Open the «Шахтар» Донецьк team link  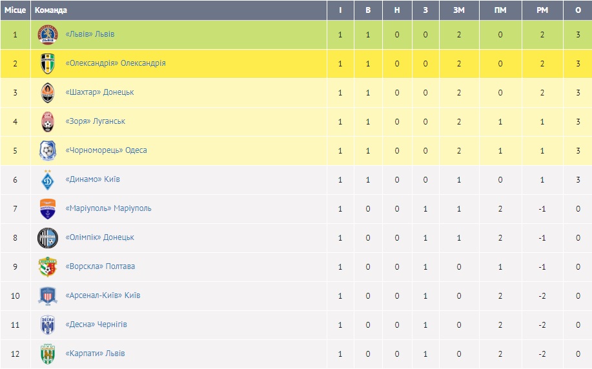[99, 92]
